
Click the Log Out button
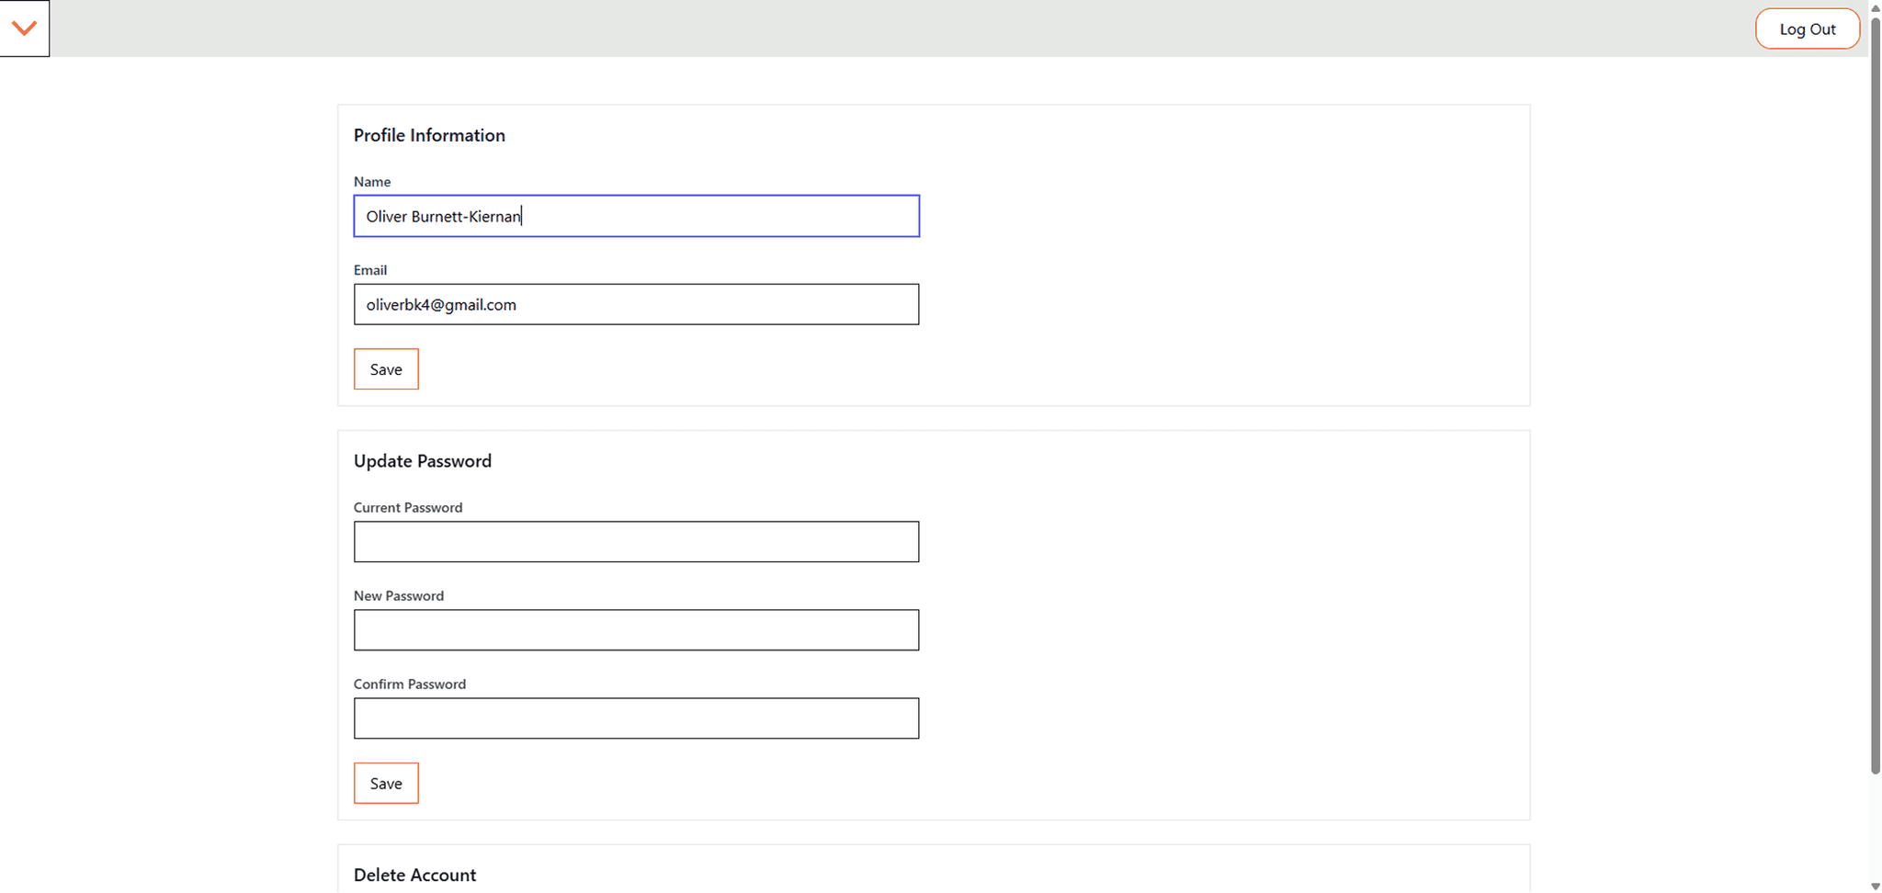click(1807, 28)
